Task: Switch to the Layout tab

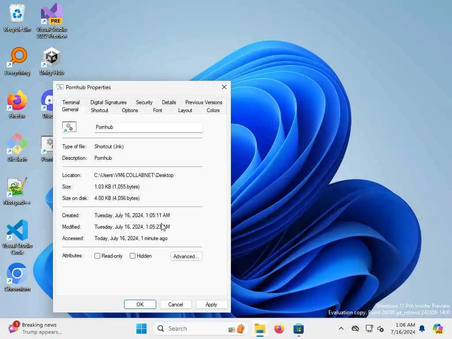Action: pyautogui.click(x=185, y=110)
